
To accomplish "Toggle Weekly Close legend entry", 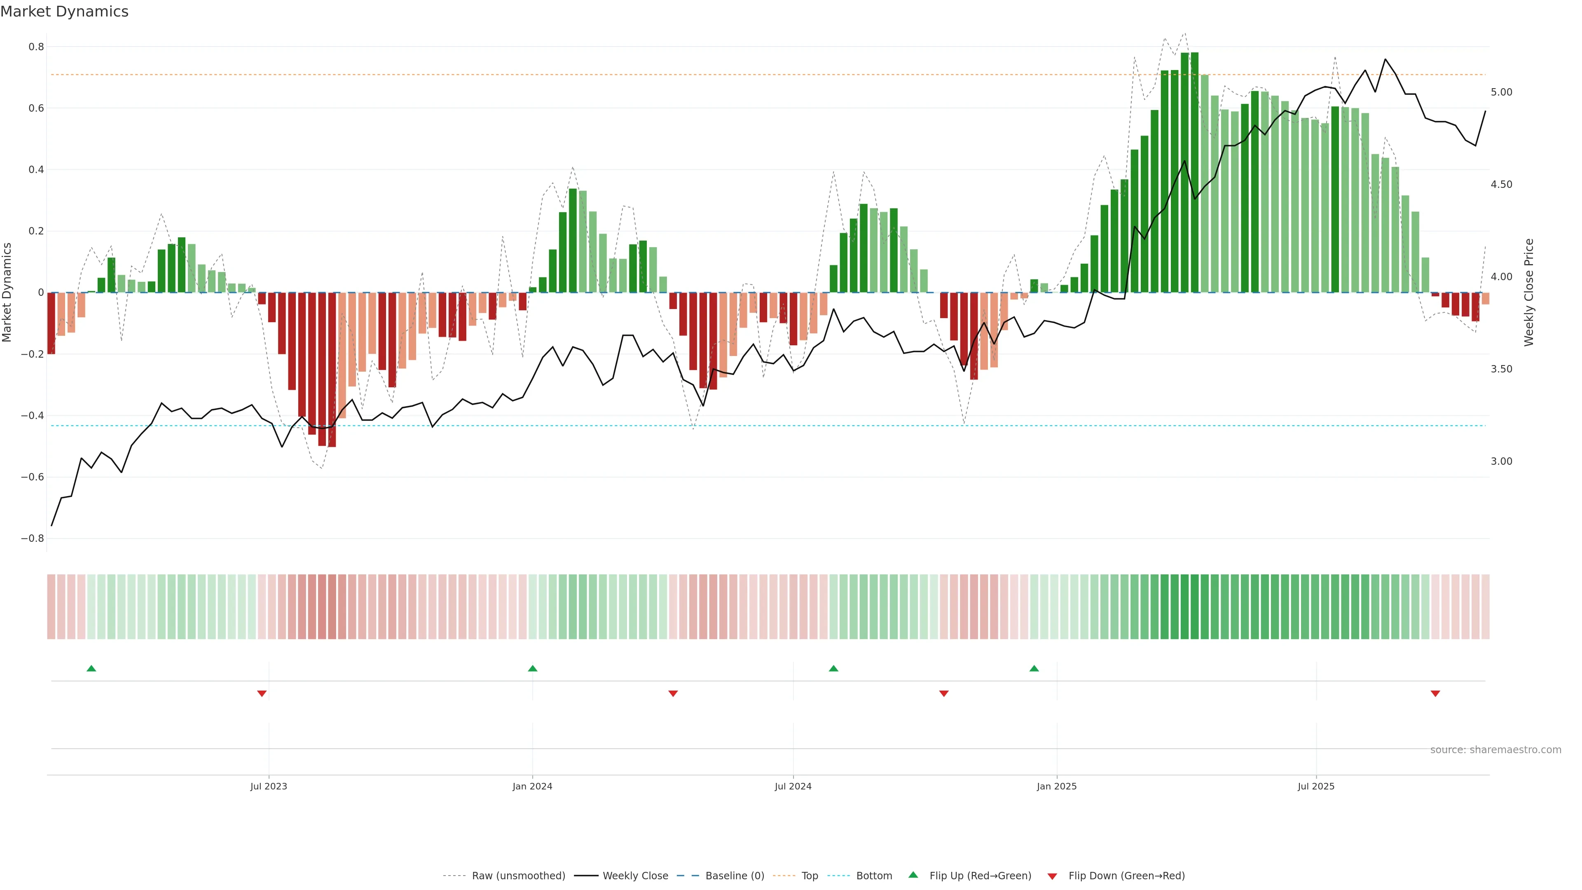I will coord(635,876).
